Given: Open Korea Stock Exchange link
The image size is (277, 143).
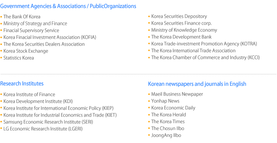Looking at the screenshot, I should coord(26,51).
